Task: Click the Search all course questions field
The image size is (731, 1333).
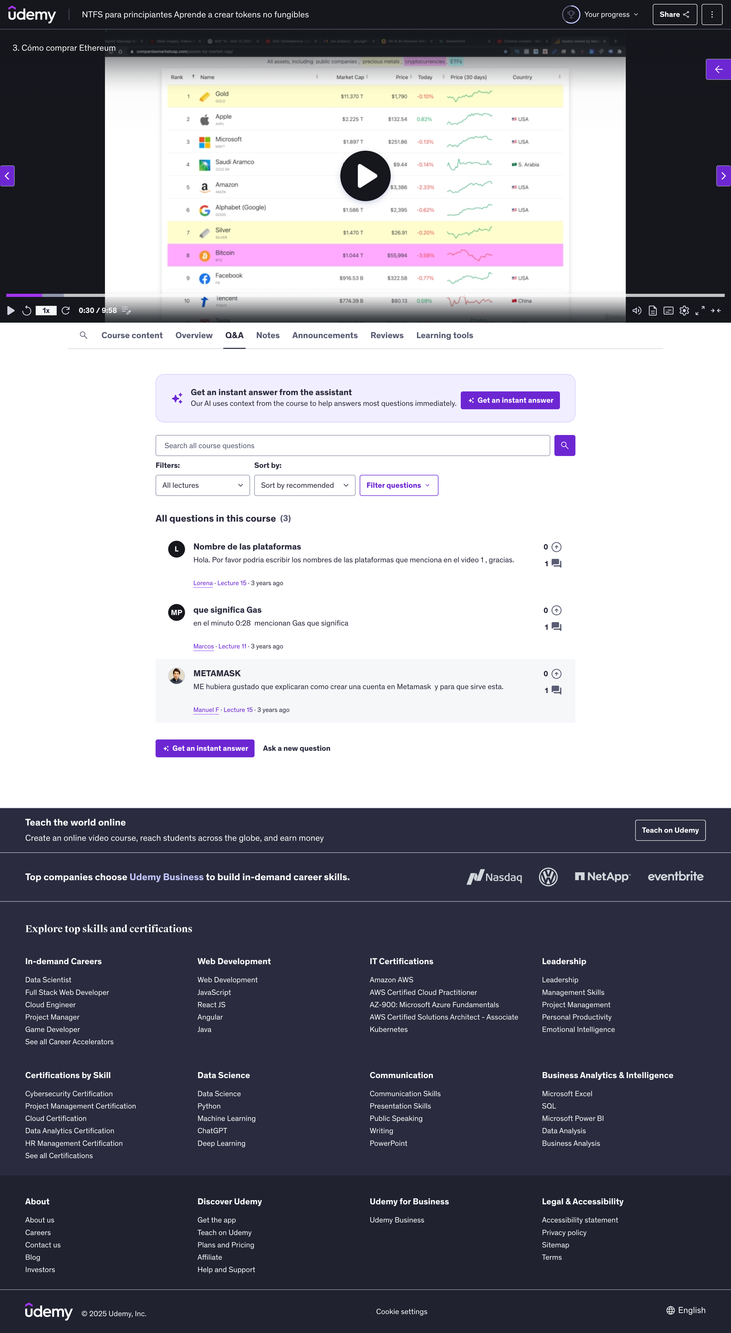Action: click(352, 446)
